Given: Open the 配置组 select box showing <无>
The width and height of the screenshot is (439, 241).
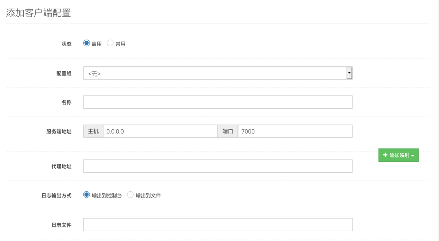Looking at the screenshot, I should pos(215,73).
